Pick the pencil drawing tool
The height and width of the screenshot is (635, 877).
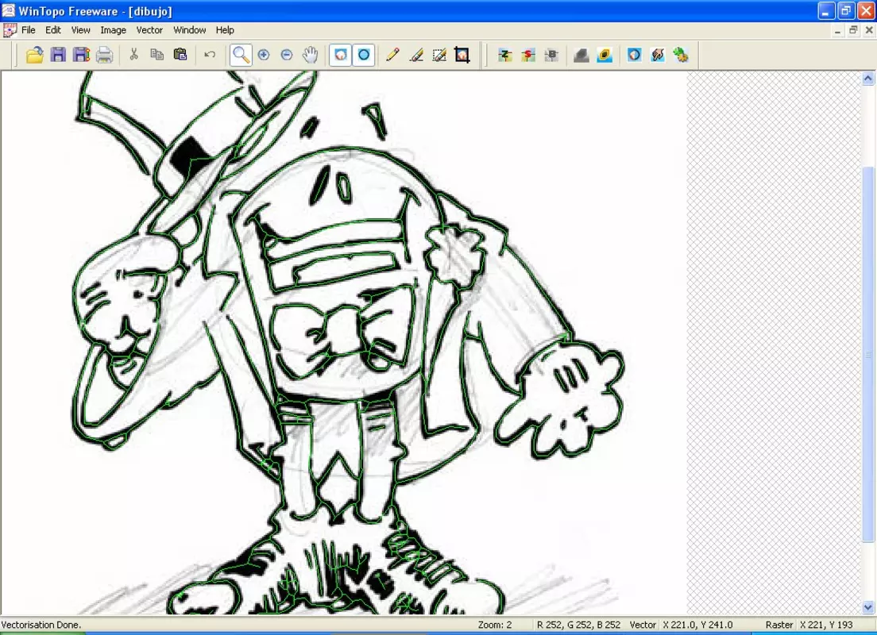[392, 55]
